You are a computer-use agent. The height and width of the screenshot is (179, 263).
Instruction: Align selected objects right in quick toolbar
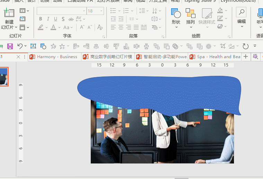click(86, 46)
